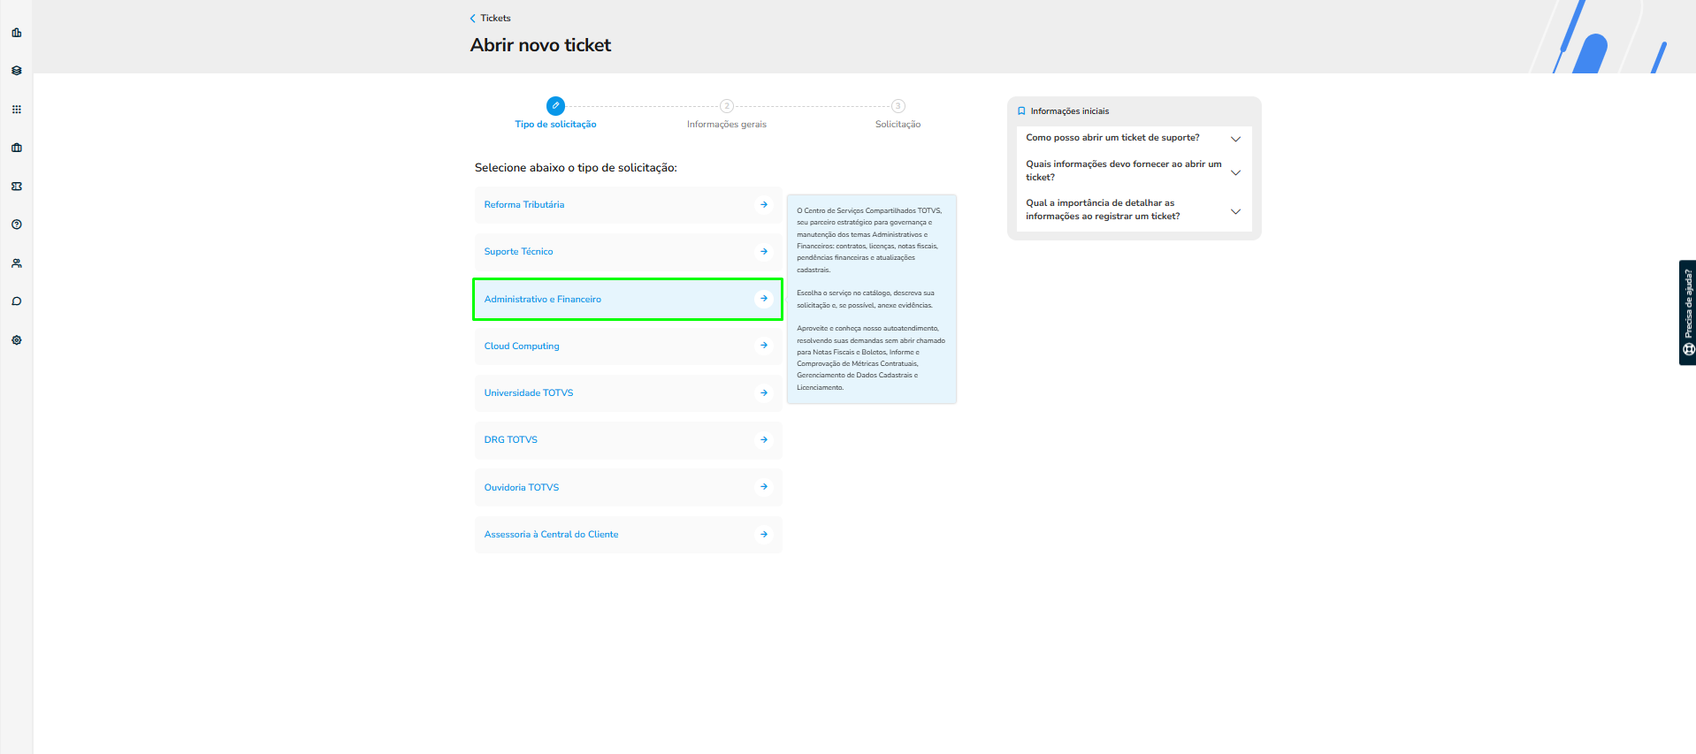Click the 'Aproveite e conheça nosso autoatendimento' paragraph
Image resolution: width=1696 pixels, height=754 pixels.
(x=871, y=358)
